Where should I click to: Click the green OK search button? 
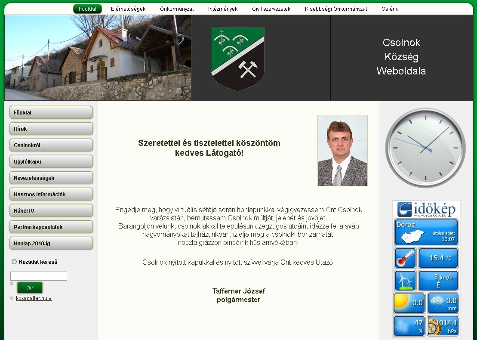click(30, 288)
